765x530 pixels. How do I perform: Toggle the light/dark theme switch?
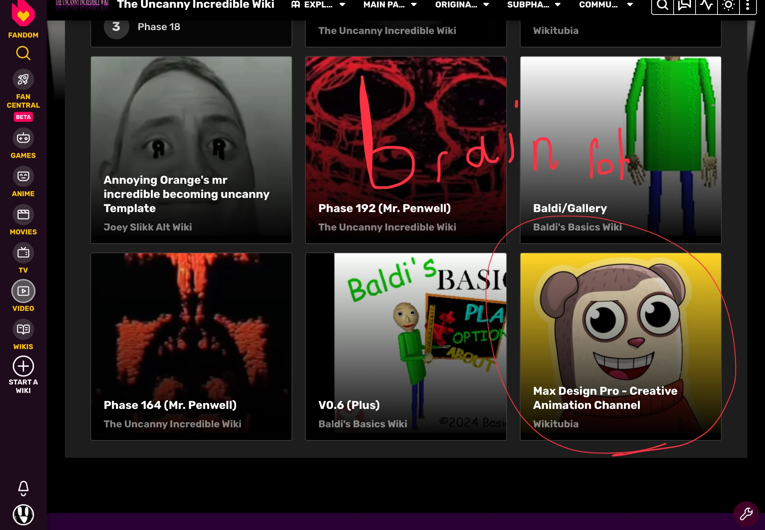pos(728,5)
